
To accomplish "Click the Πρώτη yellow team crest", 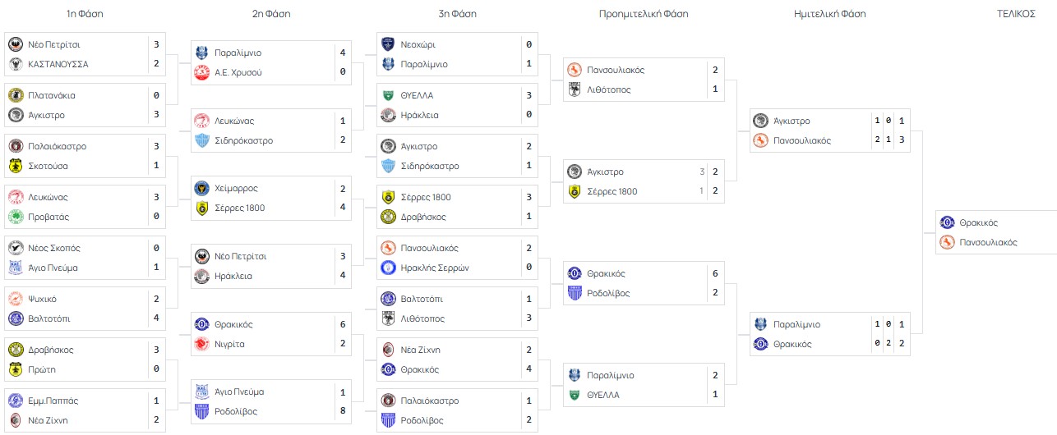I will (x=15, y=369).
